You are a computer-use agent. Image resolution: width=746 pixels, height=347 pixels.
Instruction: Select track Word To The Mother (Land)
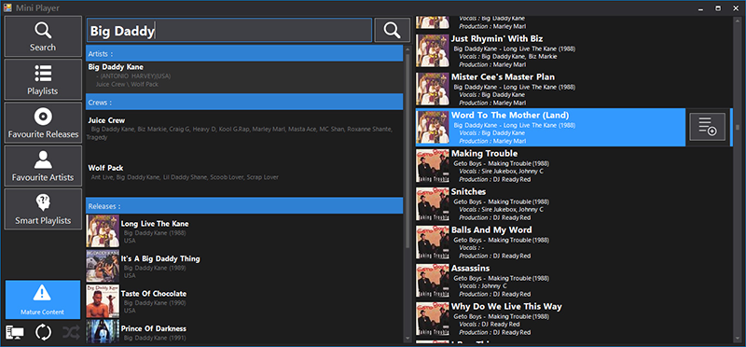pos(550,127)
